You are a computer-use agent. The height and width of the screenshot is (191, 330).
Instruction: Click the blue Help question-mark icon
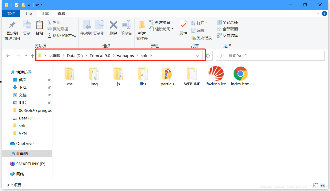click(x=324, y=13)
